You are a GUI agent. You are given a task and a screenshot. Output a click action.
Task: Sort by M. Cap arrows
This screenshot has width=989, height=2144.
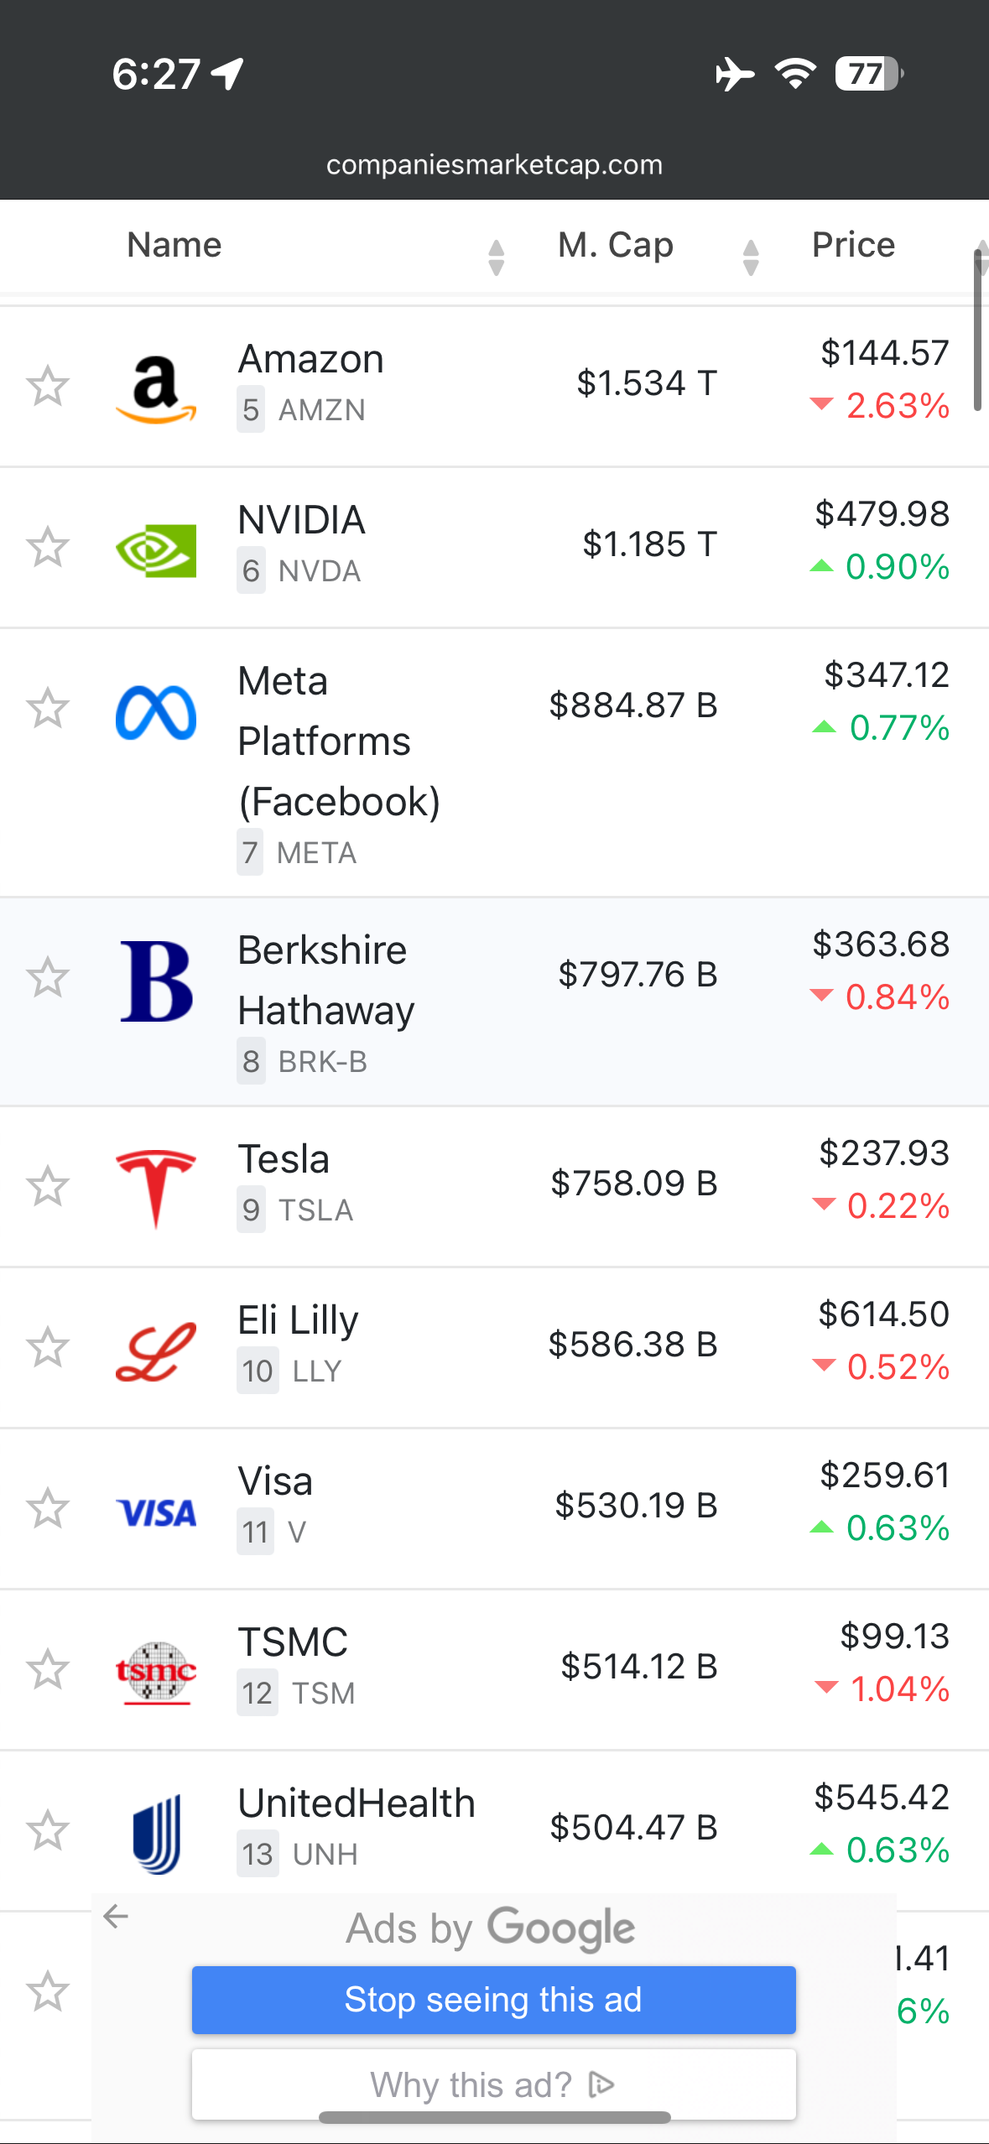[x=751, y=258]
